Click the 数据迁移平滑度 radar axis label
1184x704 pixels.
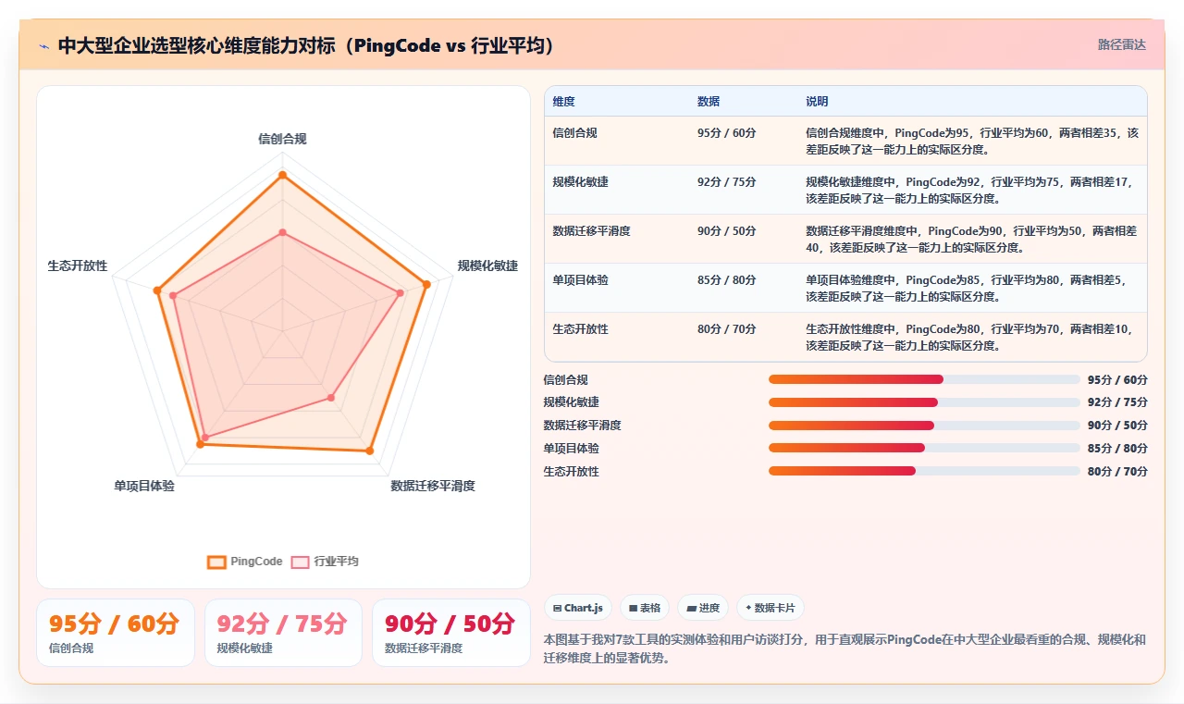pos(433,486)
